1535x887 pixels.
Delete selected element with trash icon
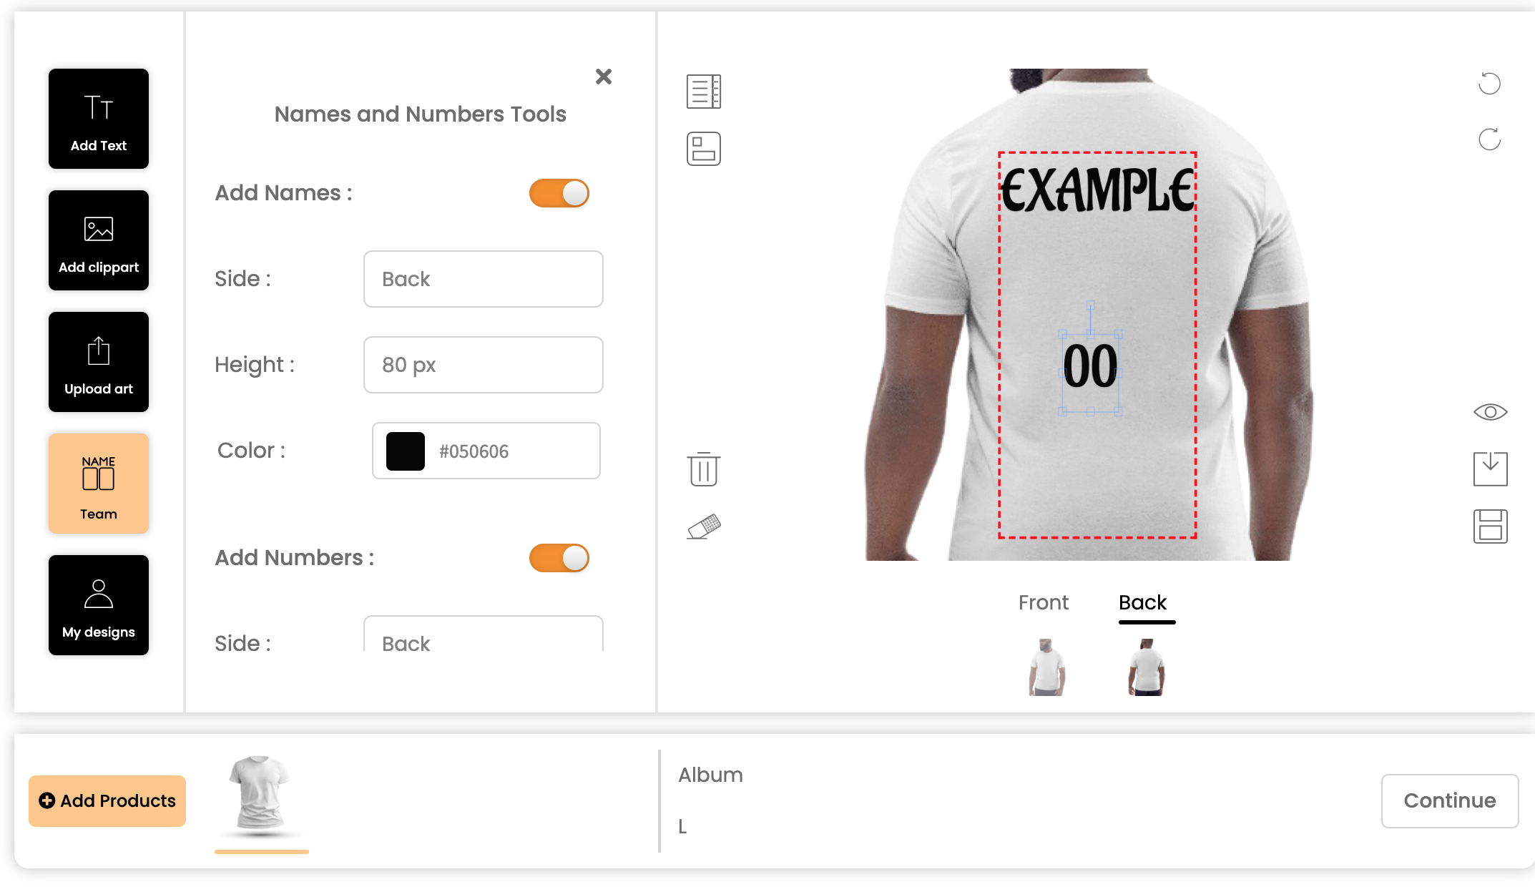coord(704,469)
